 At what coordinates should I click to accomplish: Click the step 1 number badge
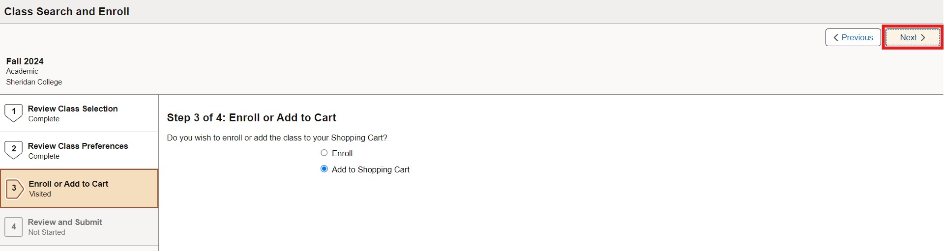(x=13, y=112)
